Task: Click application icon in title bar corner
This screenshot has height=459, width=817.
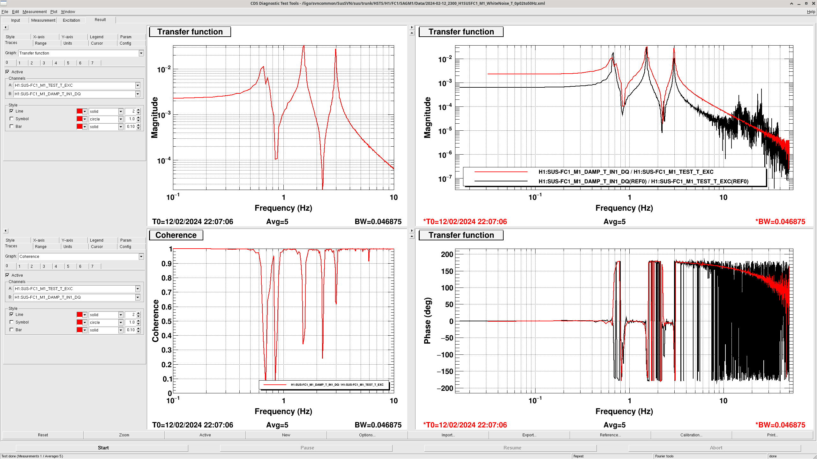Action: coord(3,3)
